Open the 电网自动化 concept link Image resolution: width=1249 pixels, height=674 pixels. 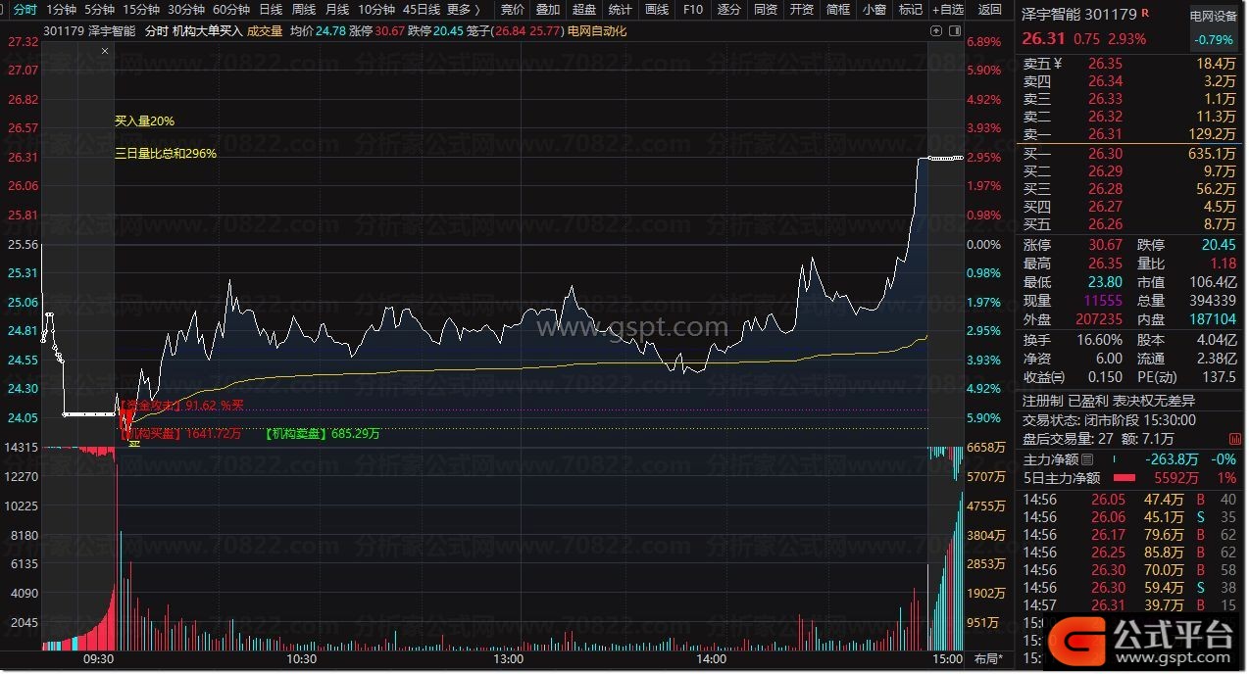597,31
